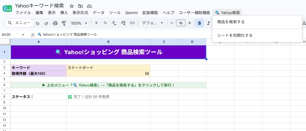306x131 pixels.
Task: Click the キーワード label cell
Action: 39,68
